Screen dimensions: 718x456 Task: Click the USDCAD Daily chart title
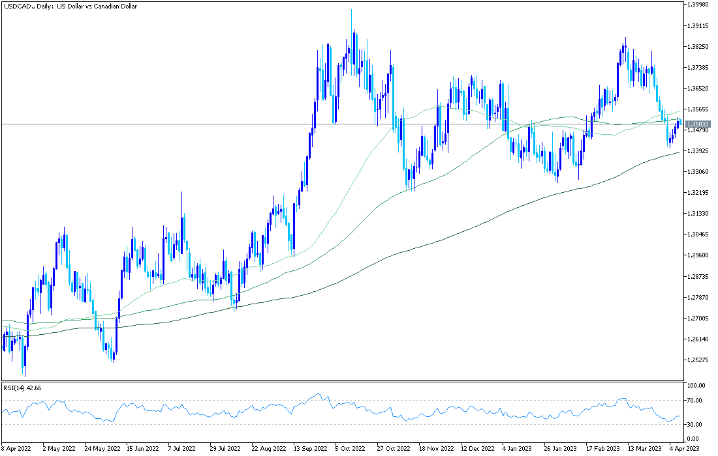pyautogui.click(x=70, y=7)
